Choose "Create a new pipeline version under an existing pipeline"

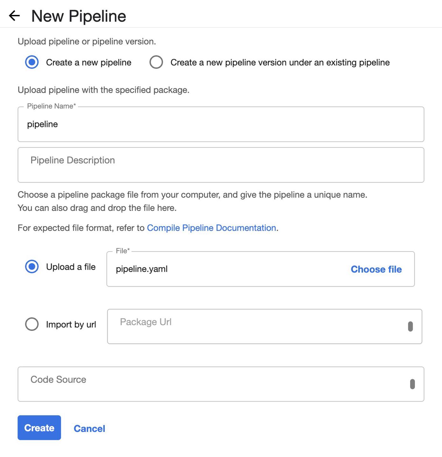(156, 62)
